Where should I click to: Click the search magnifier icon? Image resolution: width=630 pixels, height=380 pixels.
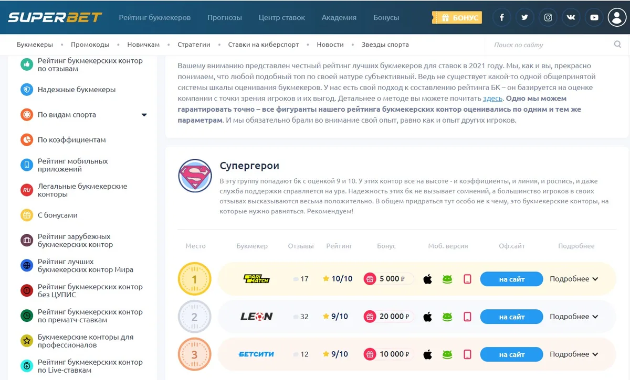(x=617, y=45)
